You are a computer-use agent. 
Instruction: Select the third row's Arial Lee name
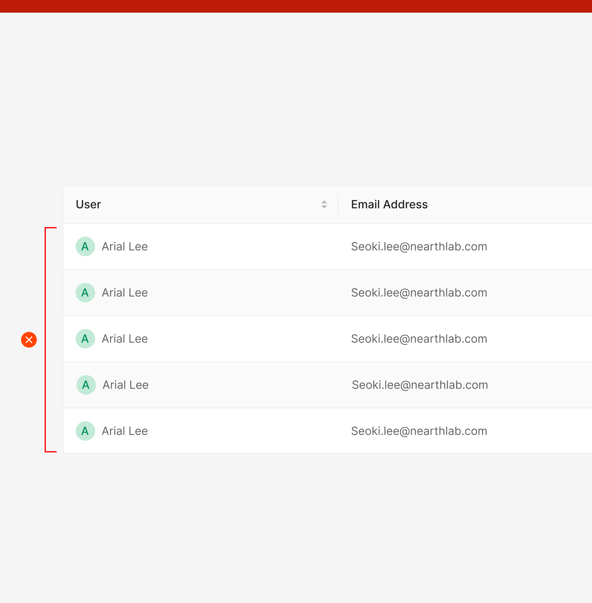[x=125, y=338]
